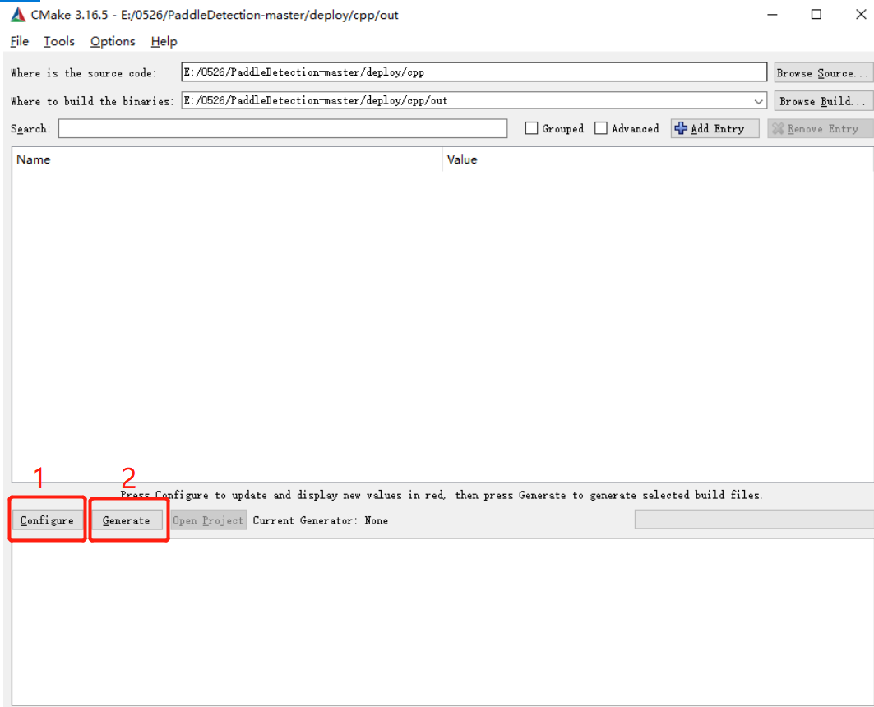Expand the build binaries path dropdown
874x707 pixels.
pyautogui.click(x=758, y=101)
